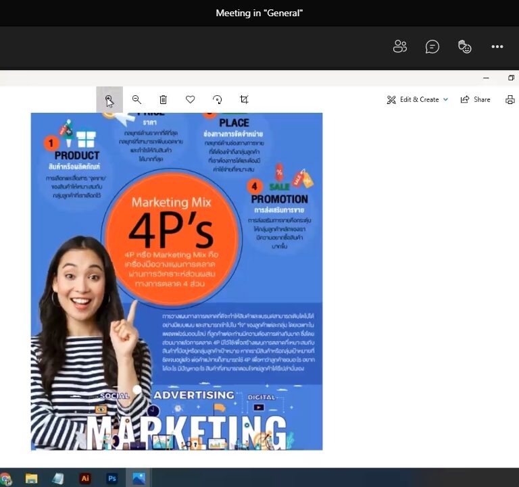Add photo to favorites with heart
The height and width of the screenshot is (487, 519).
(191, 99)
